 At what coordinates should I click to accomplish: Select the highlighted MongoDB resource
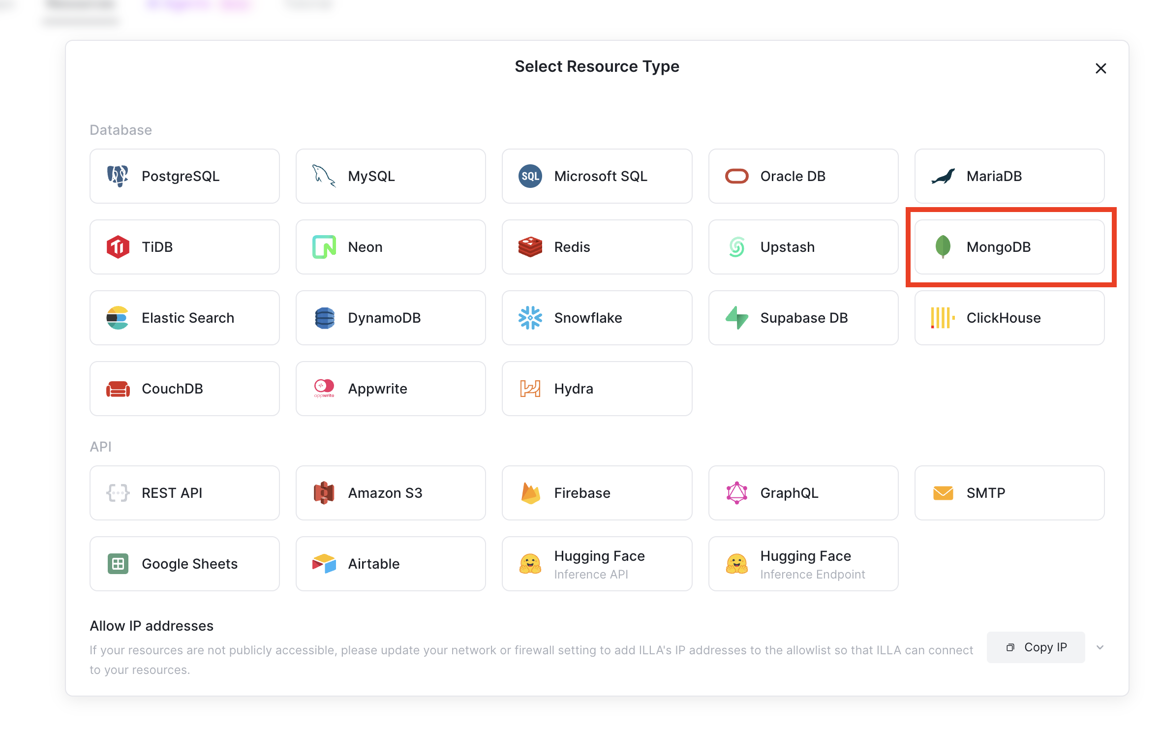pyautogui.click(x=1008, y=247)
